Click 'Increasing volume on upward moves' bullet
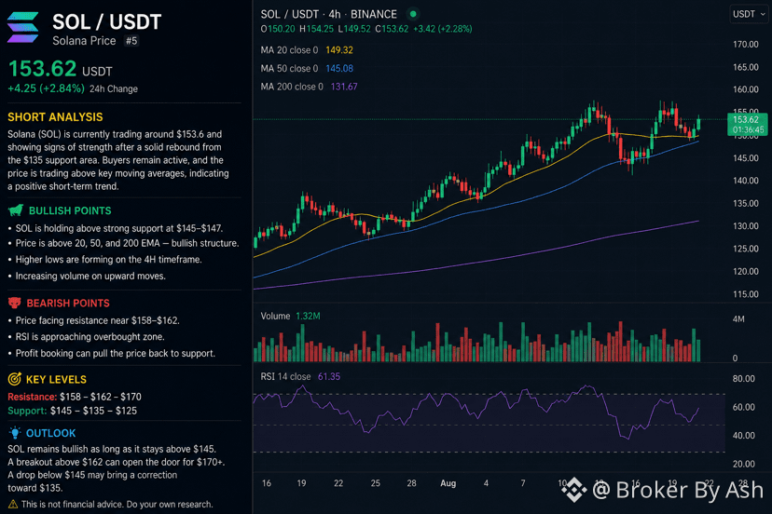The height and width of the screenshot is (514, 772). coord(87,276)
